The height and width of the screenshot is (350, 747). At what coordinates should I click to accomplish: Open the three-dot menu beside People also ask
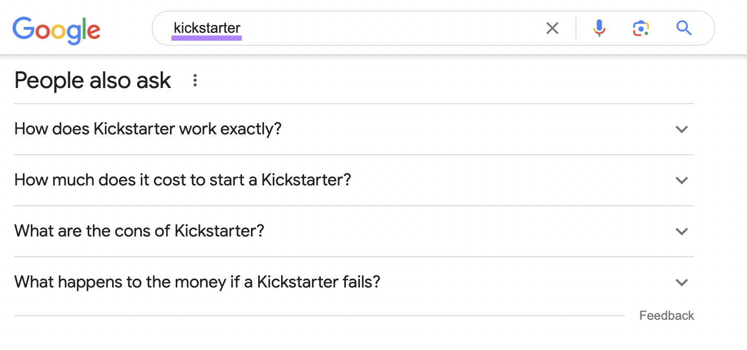click(195, 80)
